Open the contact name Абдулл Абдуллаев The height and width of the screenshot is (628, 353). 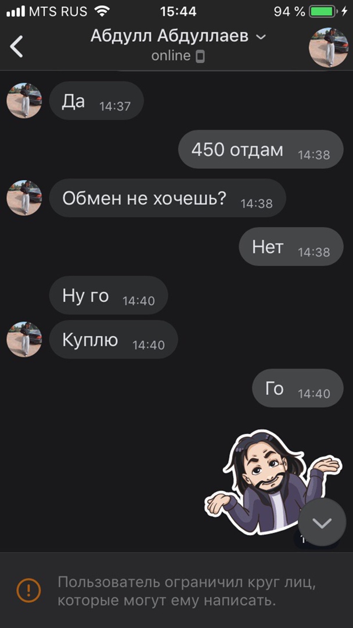170,37
